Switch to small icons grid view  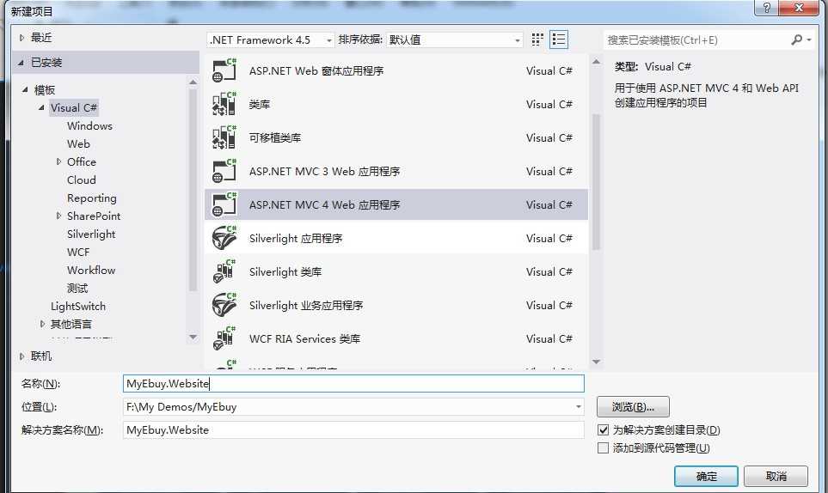point(537,40)
